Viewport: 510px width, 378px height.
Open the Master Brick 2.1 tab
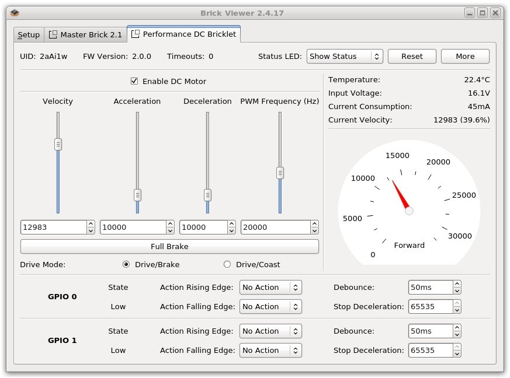pos(85,35)
